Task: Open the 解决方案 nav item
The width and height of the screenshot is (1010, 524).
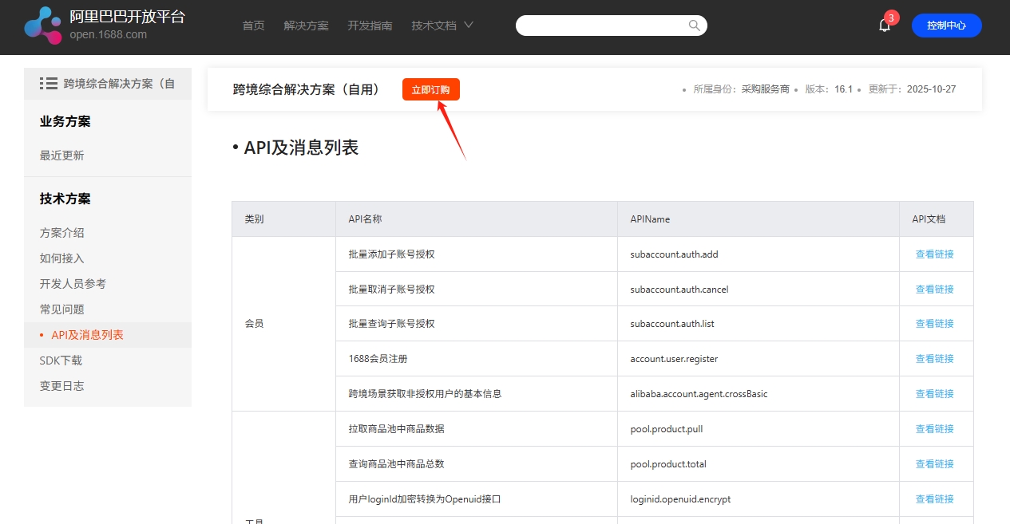Action: click(306, 26)
